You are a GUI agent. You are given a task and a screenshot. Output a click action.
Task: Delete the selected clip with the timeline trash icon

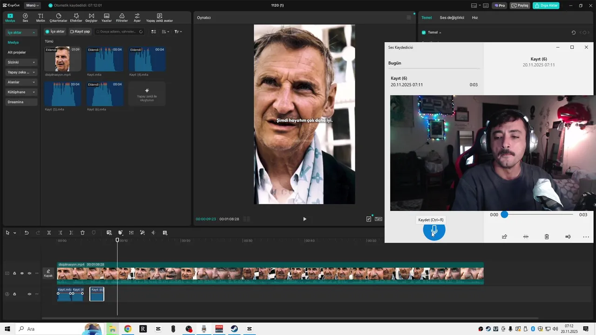[82, 233]
